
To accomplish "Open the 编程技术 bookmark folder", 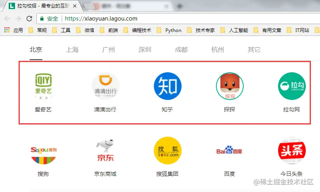I will (137, 30).
